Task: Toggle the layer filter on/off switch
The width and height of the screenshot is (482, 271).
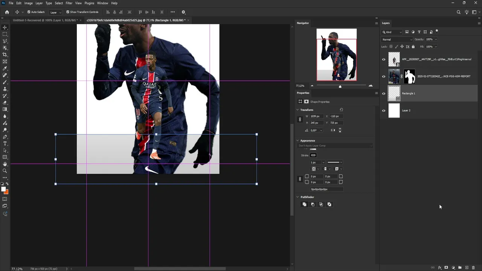Action: click(x=437, y=31)
